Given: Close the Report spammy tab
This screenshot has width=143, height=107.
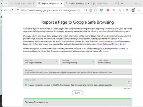Looking at the screenshot, I should [89, 3].
